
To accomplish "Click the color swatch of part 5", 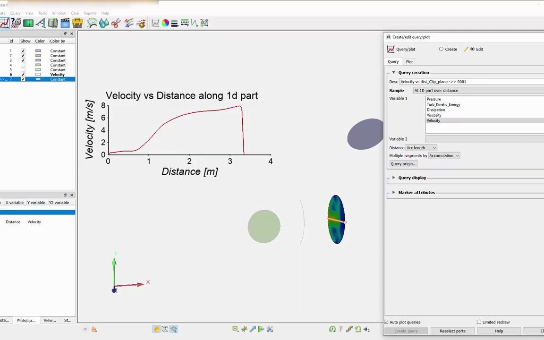I will coord(38,69).
